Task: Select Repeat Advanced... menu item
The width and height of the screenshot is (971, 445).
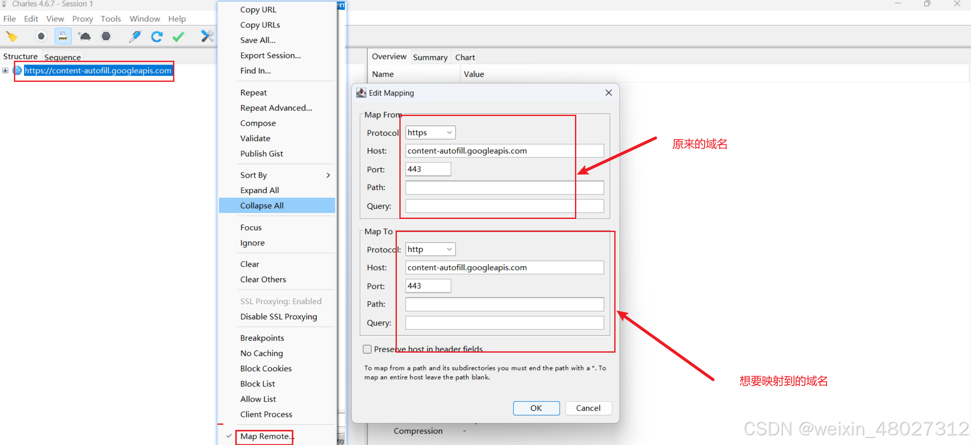Action: tap(277, 108)
